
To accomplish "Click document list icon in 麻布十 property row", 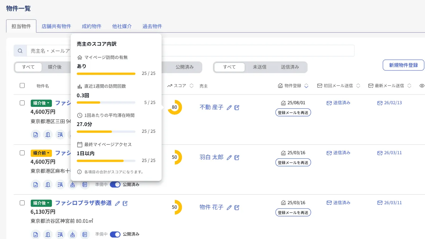I will coord(84,185).
